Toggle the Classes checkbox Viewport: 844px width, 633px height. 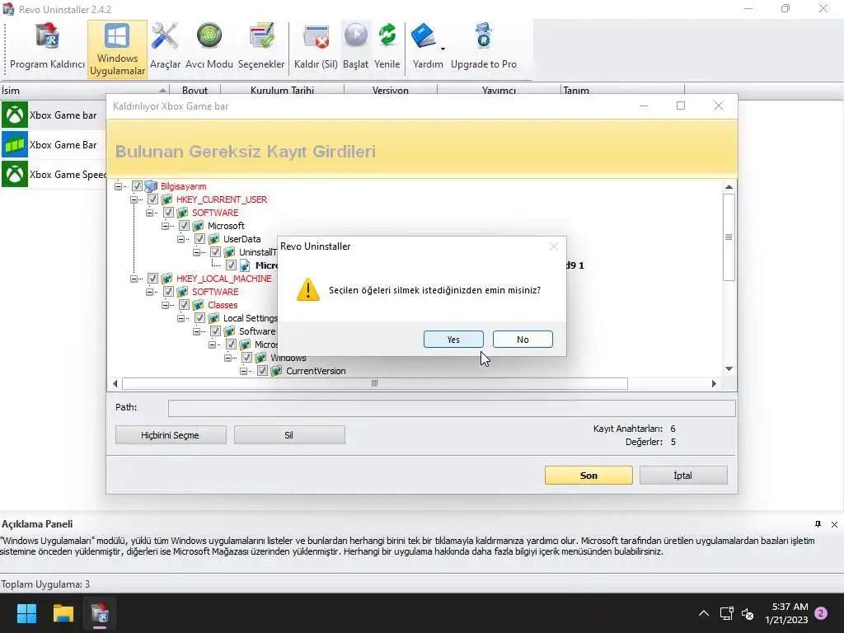point(184,305)
